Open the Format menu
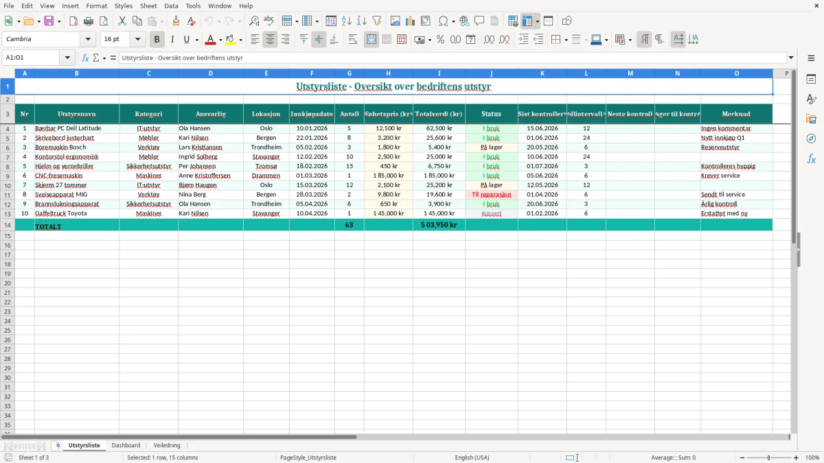824x463 pixels. [x=97, y=5]
